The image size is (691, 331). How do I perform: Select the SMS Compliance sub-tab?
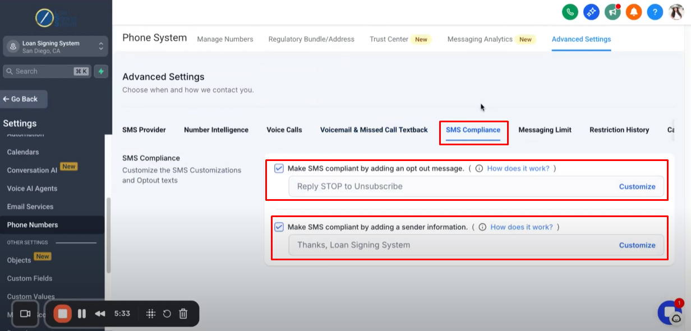tap(473, 130)
